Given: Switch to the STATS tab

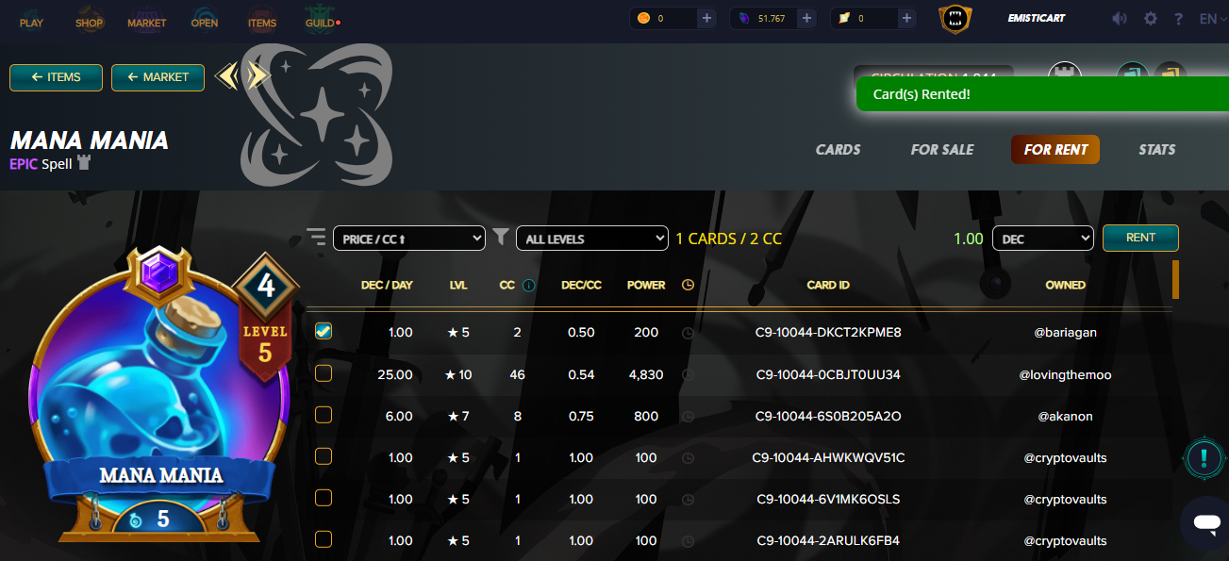Looking at the screenshot, I should coord(1156,149).
